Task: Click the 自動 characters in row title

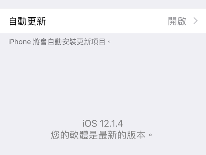Action: (x=18, y=21)
